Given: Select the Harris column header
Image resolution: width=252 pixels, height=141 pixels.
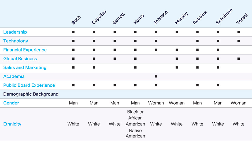Looking at the screenshot, I should pos(139,19).
